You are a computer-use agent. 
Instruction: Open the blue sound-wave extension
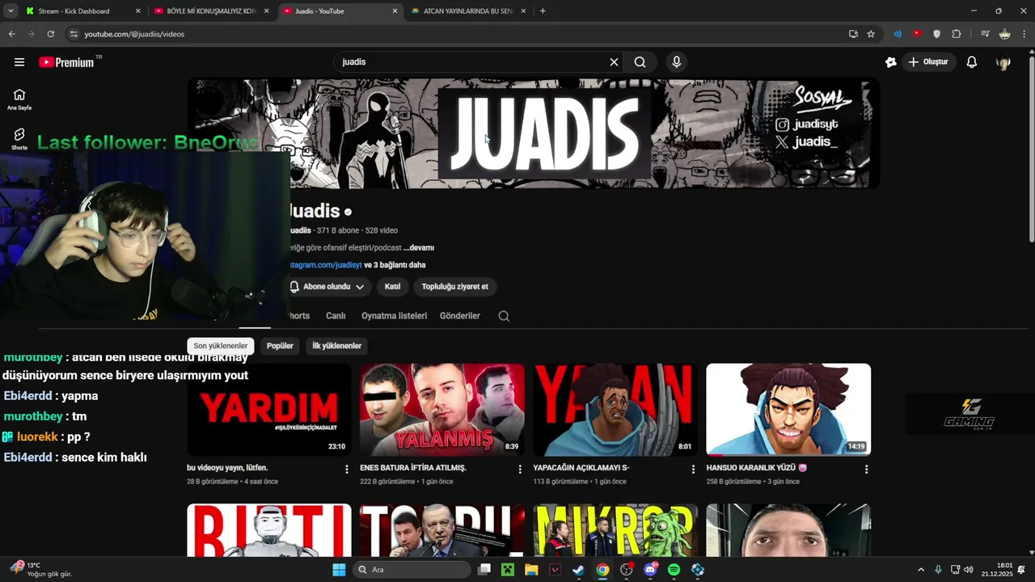point(898,34)
